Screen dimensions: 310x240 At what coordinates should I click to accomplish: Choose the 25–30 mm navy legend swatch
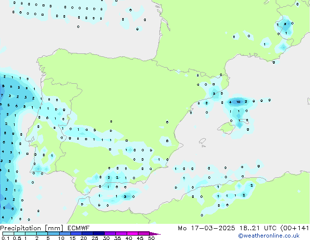pos(99,234)
